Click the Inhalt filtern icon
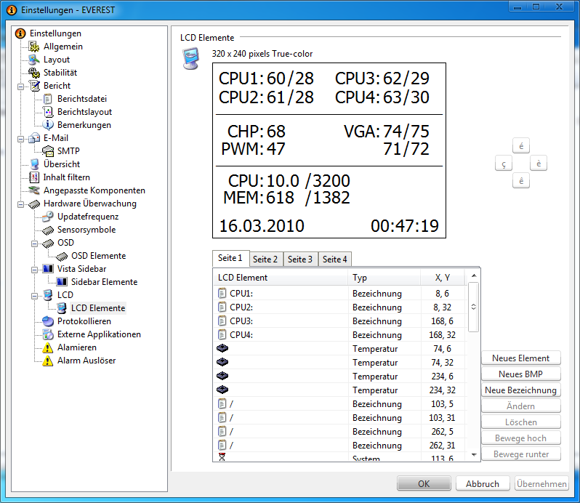Screen dimensions: 580x503 click(34, 177)
